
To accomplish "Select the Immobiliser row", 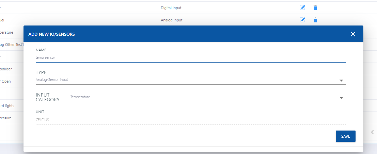I will (6, 69).
